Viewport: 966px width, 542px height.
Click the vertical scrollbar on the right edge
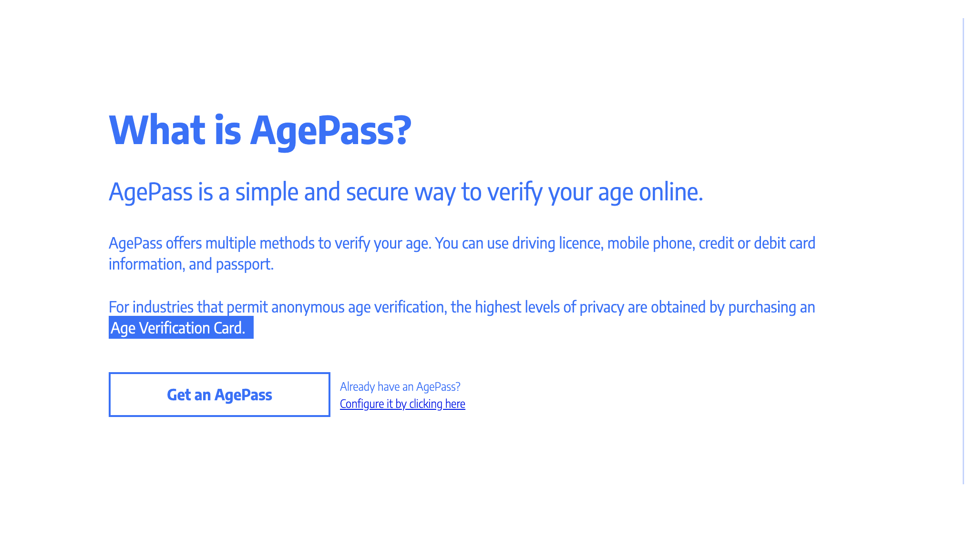click(x=963, y=250)
